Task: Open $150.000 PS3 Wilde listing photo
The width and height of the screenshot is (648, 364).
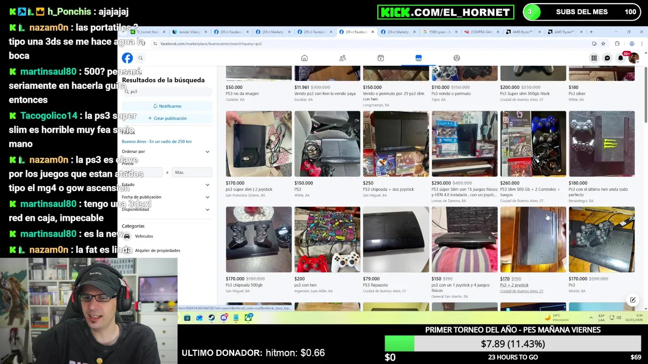Action: pyautogui.click(x=327, y=144)
